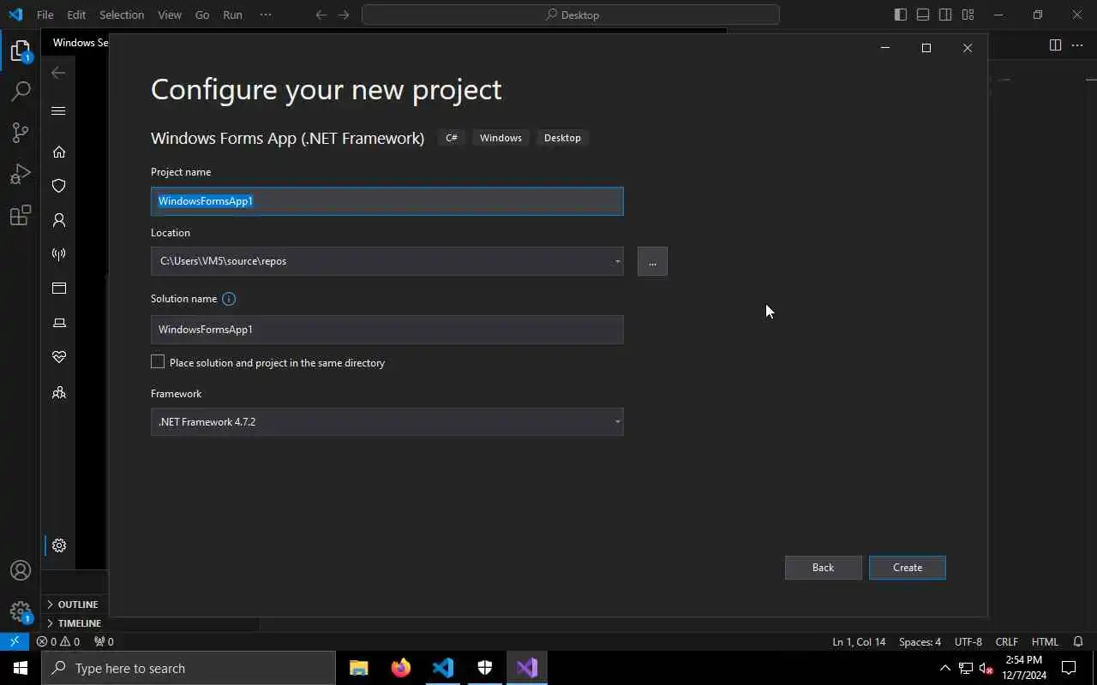Click the ports forwarded status item
The width and height of the screenshot is (1097, 685).
coord(104,641)
